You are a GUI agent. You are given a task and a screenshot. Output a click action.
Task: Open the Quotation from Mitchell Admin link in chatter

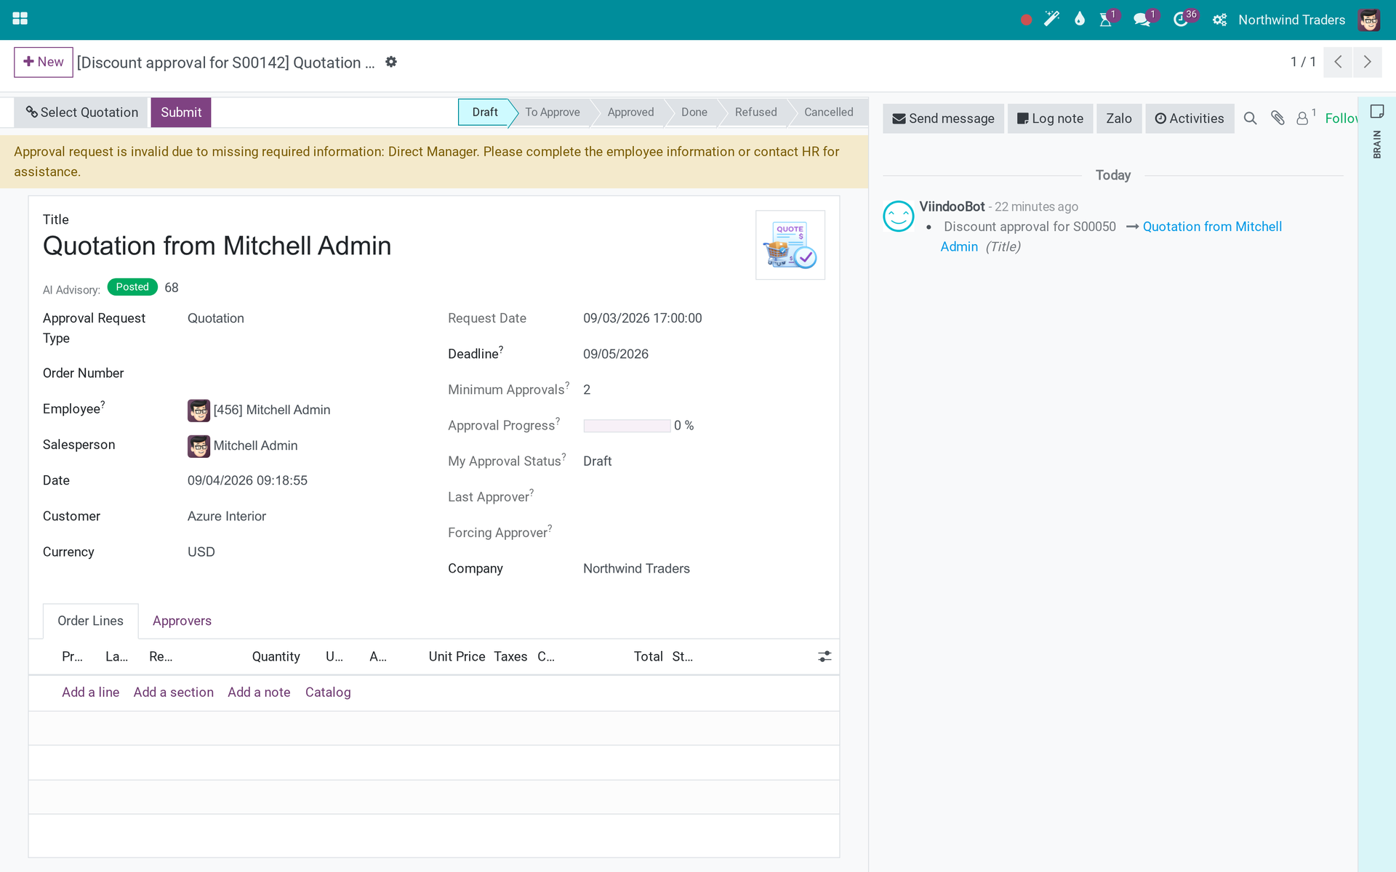[x=1212, y=227]
